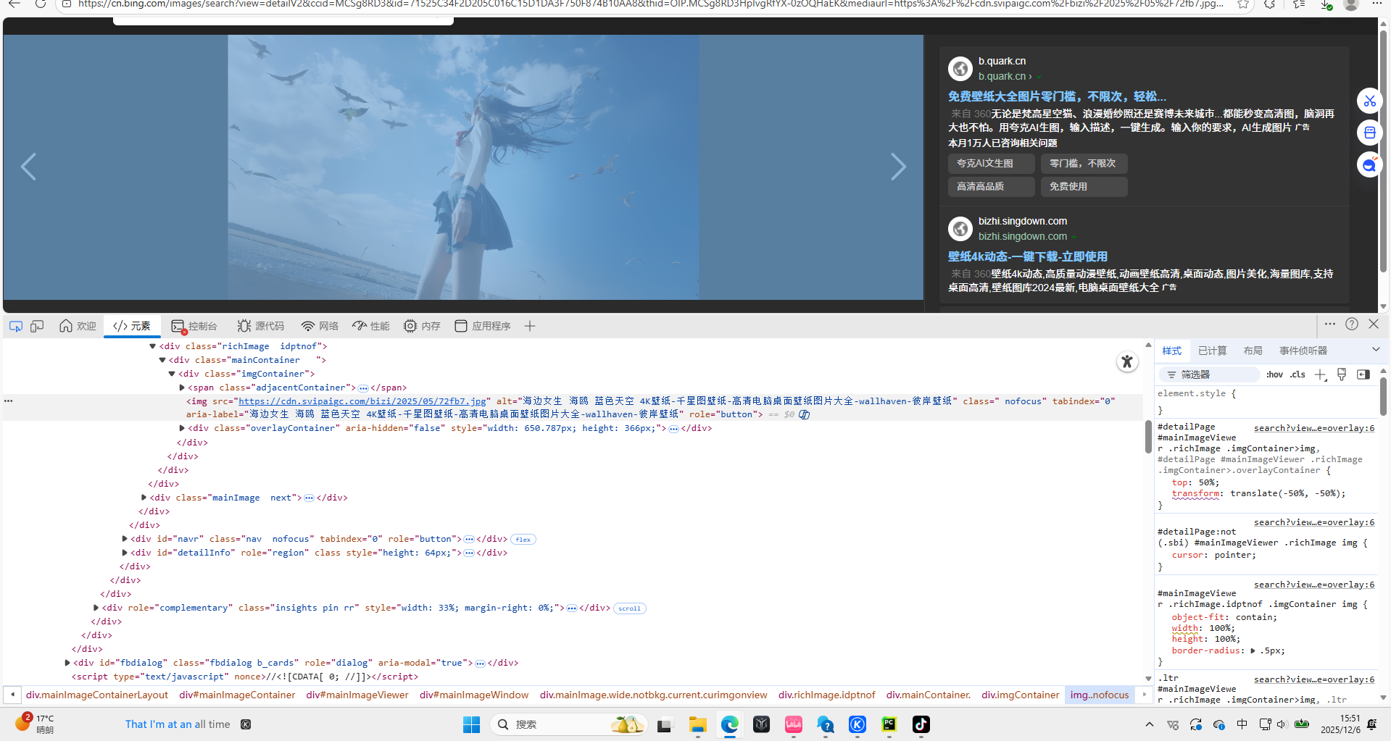Open the Windows Start menu

coord(471,724)
